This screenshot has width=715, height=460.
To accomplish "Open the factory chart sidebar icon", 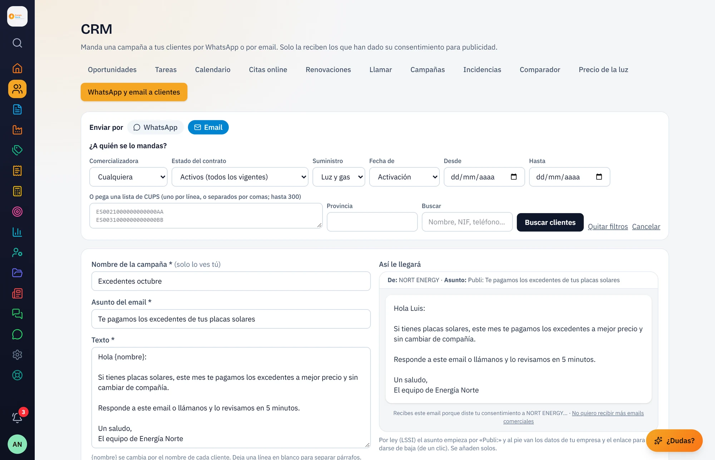I will point(17,130).
